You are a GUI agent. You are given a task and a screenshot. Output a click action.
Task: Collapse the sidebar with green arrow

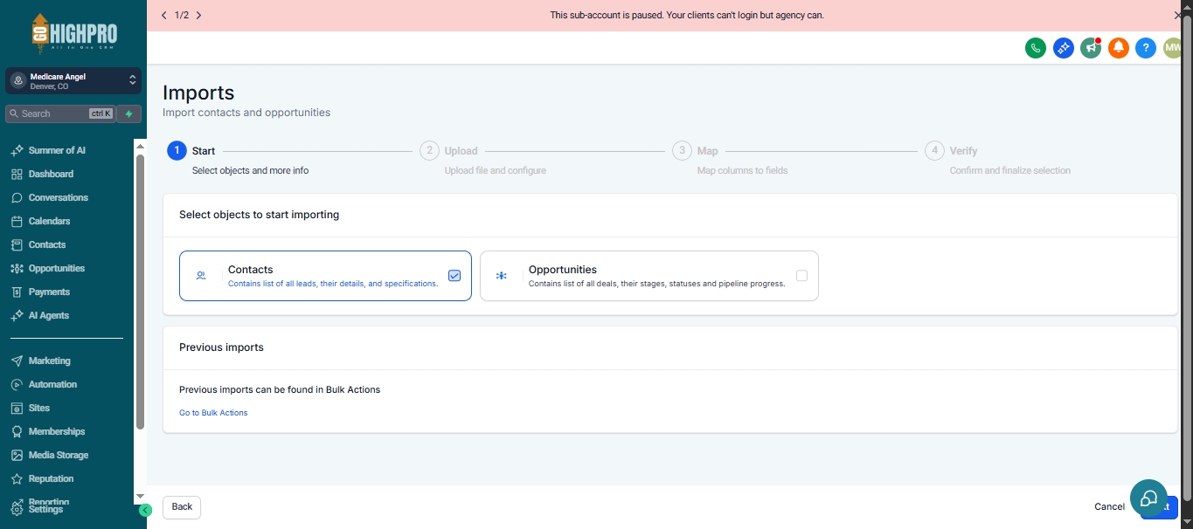[x=145, y=510]
